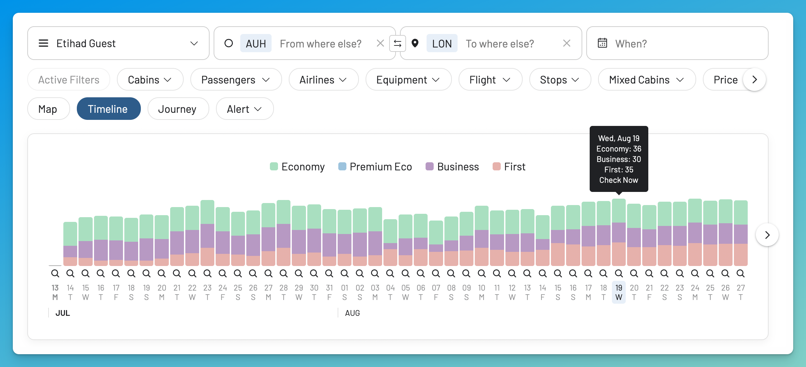
Task: Click the 13 M date label
Action: [55, 292]
